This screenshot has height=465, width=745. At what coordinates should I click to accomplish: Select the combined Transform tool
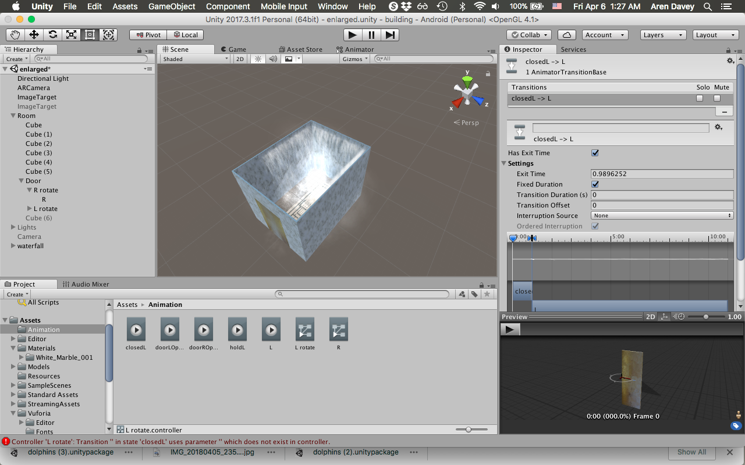coord(108,35)
